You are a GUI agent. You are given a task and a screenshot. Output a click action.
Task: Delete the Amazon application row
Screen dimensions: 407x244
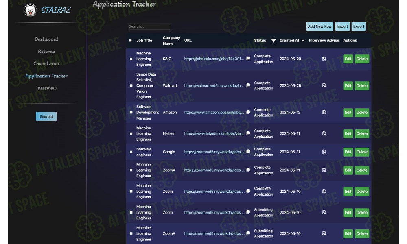point(362,113)
